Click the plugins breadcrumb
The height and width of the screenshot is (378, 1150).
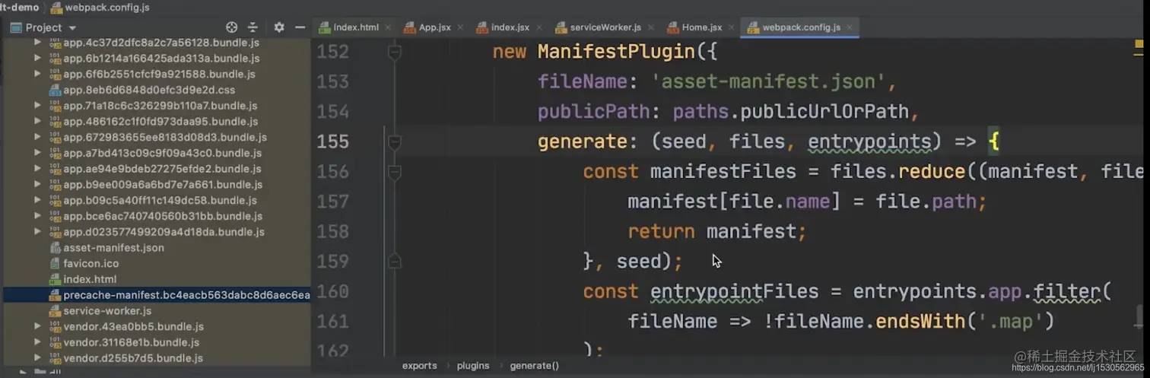tap(473, 366)
